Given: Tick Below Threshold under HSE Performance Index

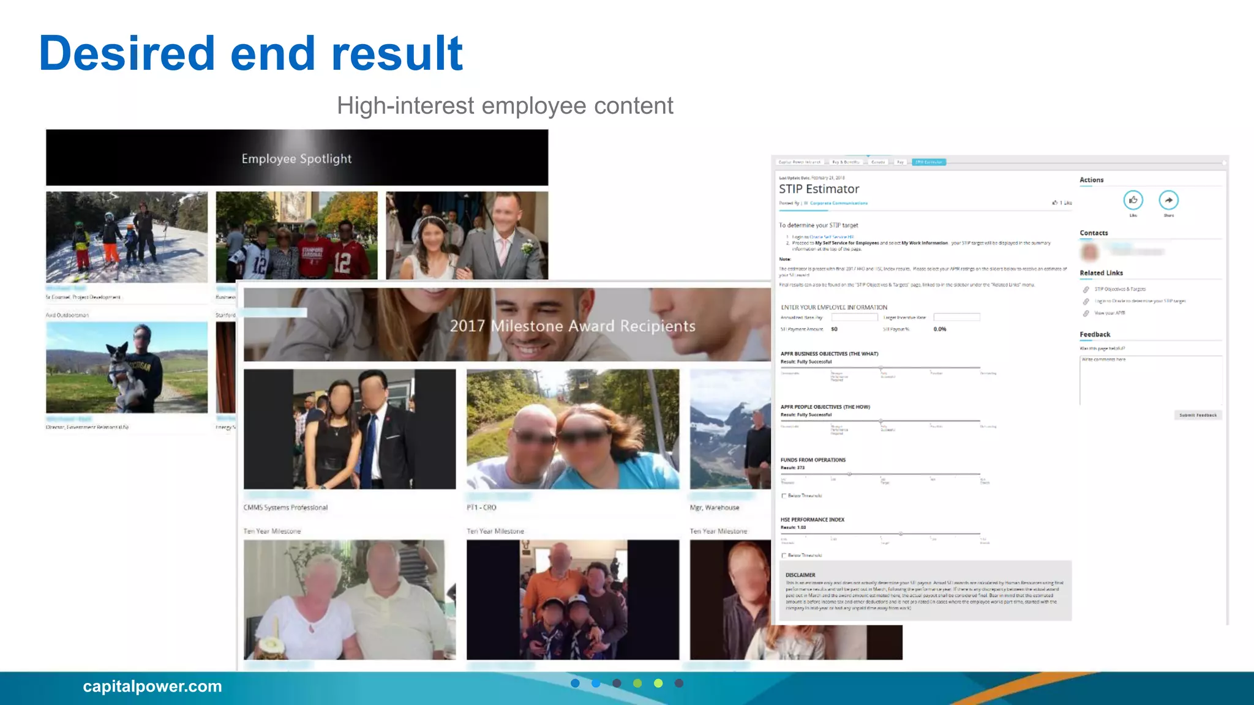Looking at the screenshot, I should pyautogui.click(x=784, y=555).
